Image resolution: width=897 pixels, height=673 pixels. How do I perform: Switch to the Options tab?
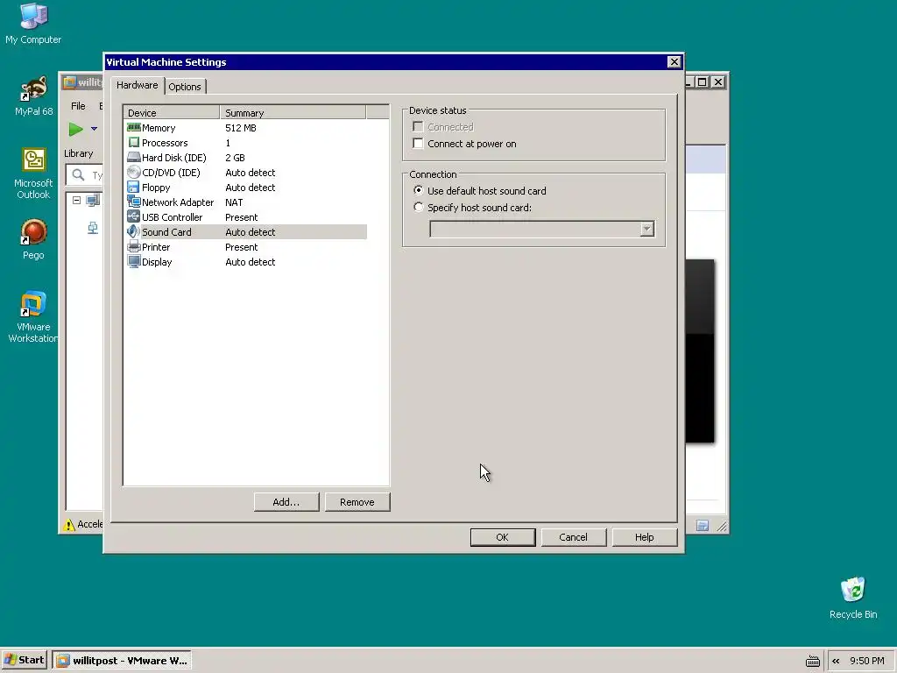tap(185, 87)
